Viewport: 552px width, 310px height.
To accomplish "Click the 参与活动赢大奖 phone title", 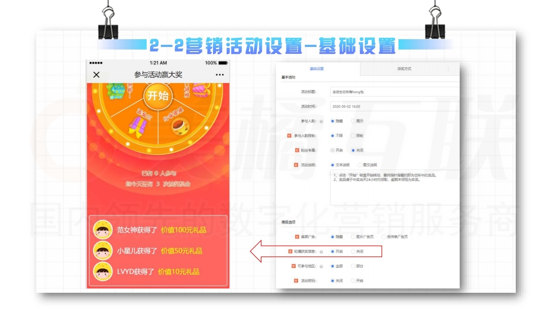I will (x=158, y=75).
